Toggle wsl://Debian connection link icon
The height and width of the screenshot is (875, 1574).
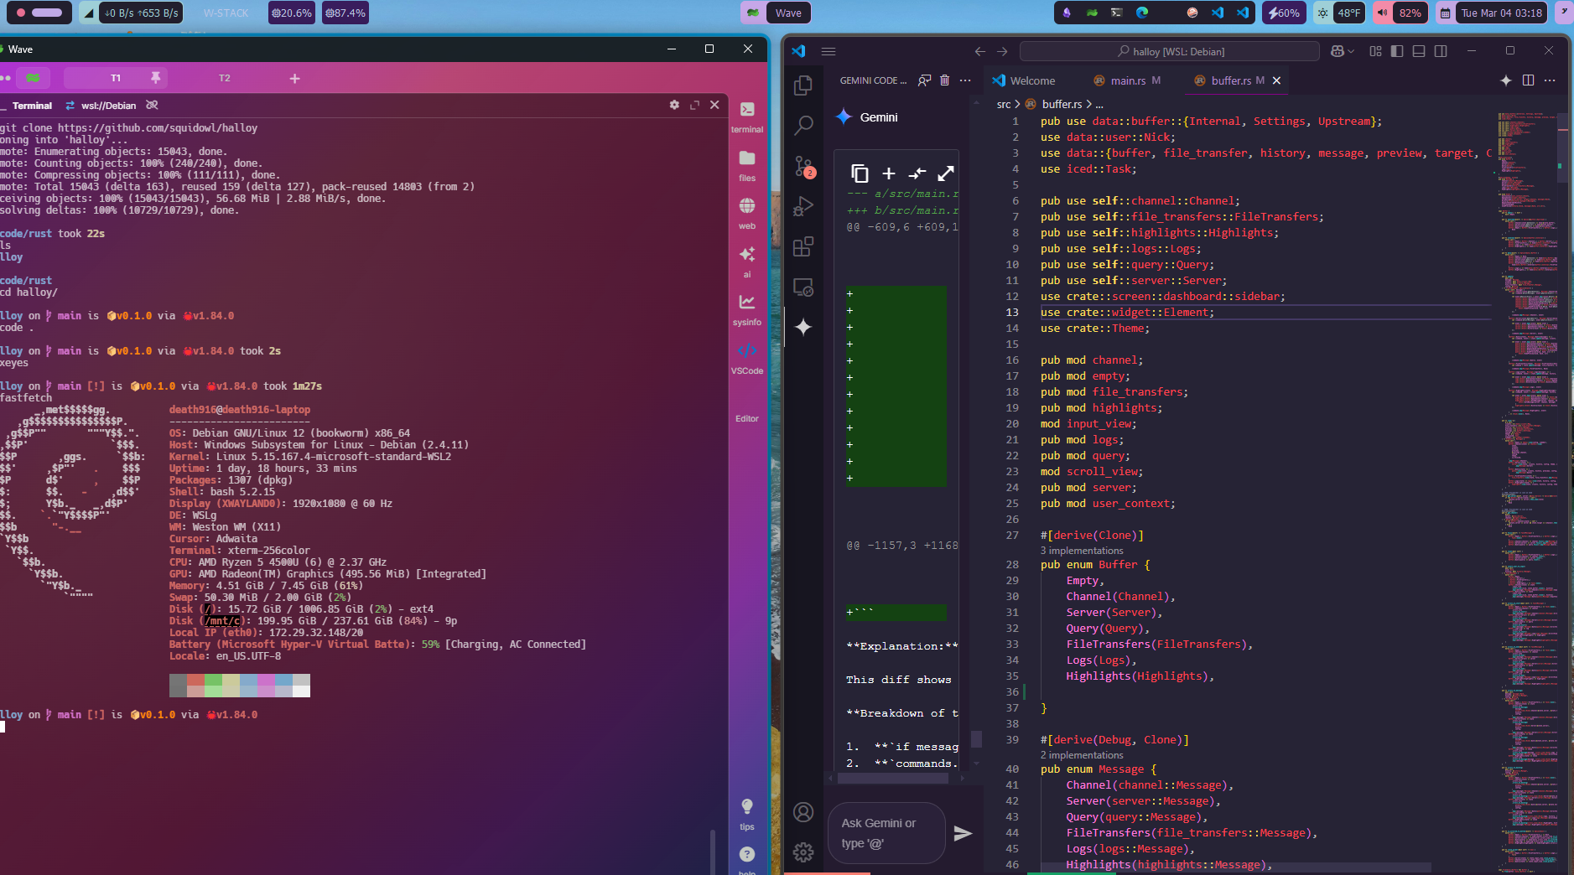152,106
